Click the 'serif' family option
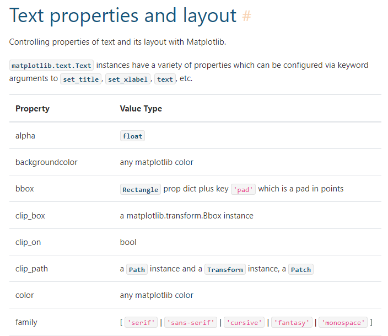The width and height of the screenshot is (388, 336). (141, 322)
